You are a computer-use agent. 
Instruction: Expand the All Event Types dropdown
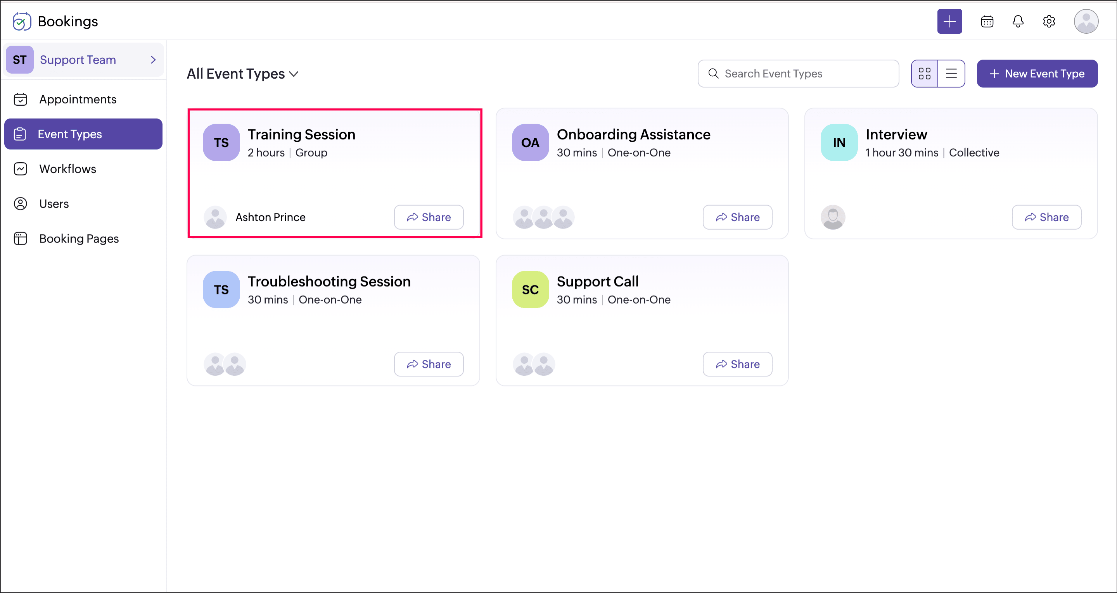click(243, 74)
